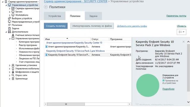The height and width of the screenshot is (107, 190).
Task: Select Учет сторонних лицензий tree item
Action: click(x=29, y=62)
